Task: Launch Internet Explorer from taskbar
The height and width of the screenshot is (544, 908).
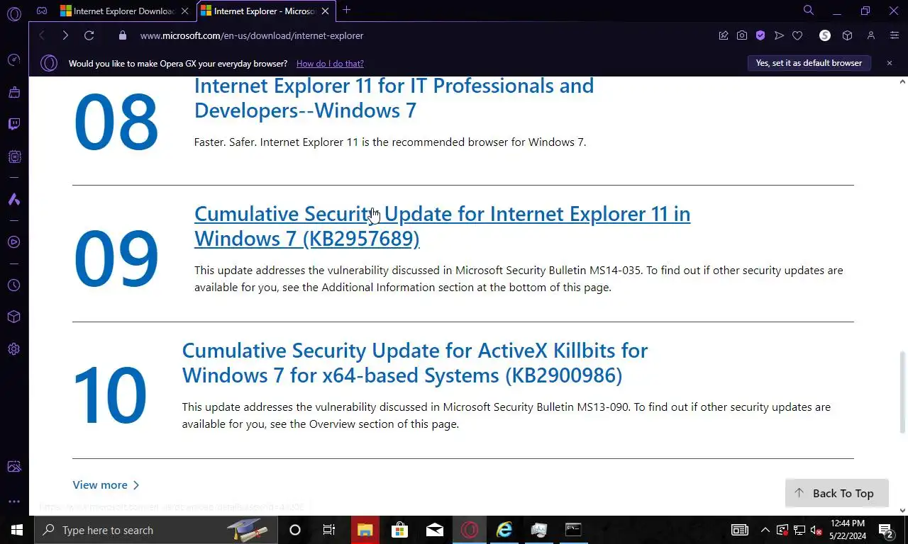Action: pos(504,530)
